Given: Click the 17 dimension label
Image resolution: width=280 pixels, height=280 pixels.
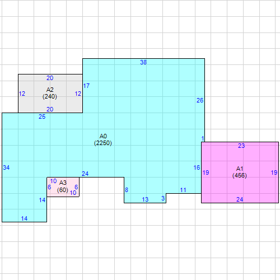Looking at the screenshot, I should point(86,86).
